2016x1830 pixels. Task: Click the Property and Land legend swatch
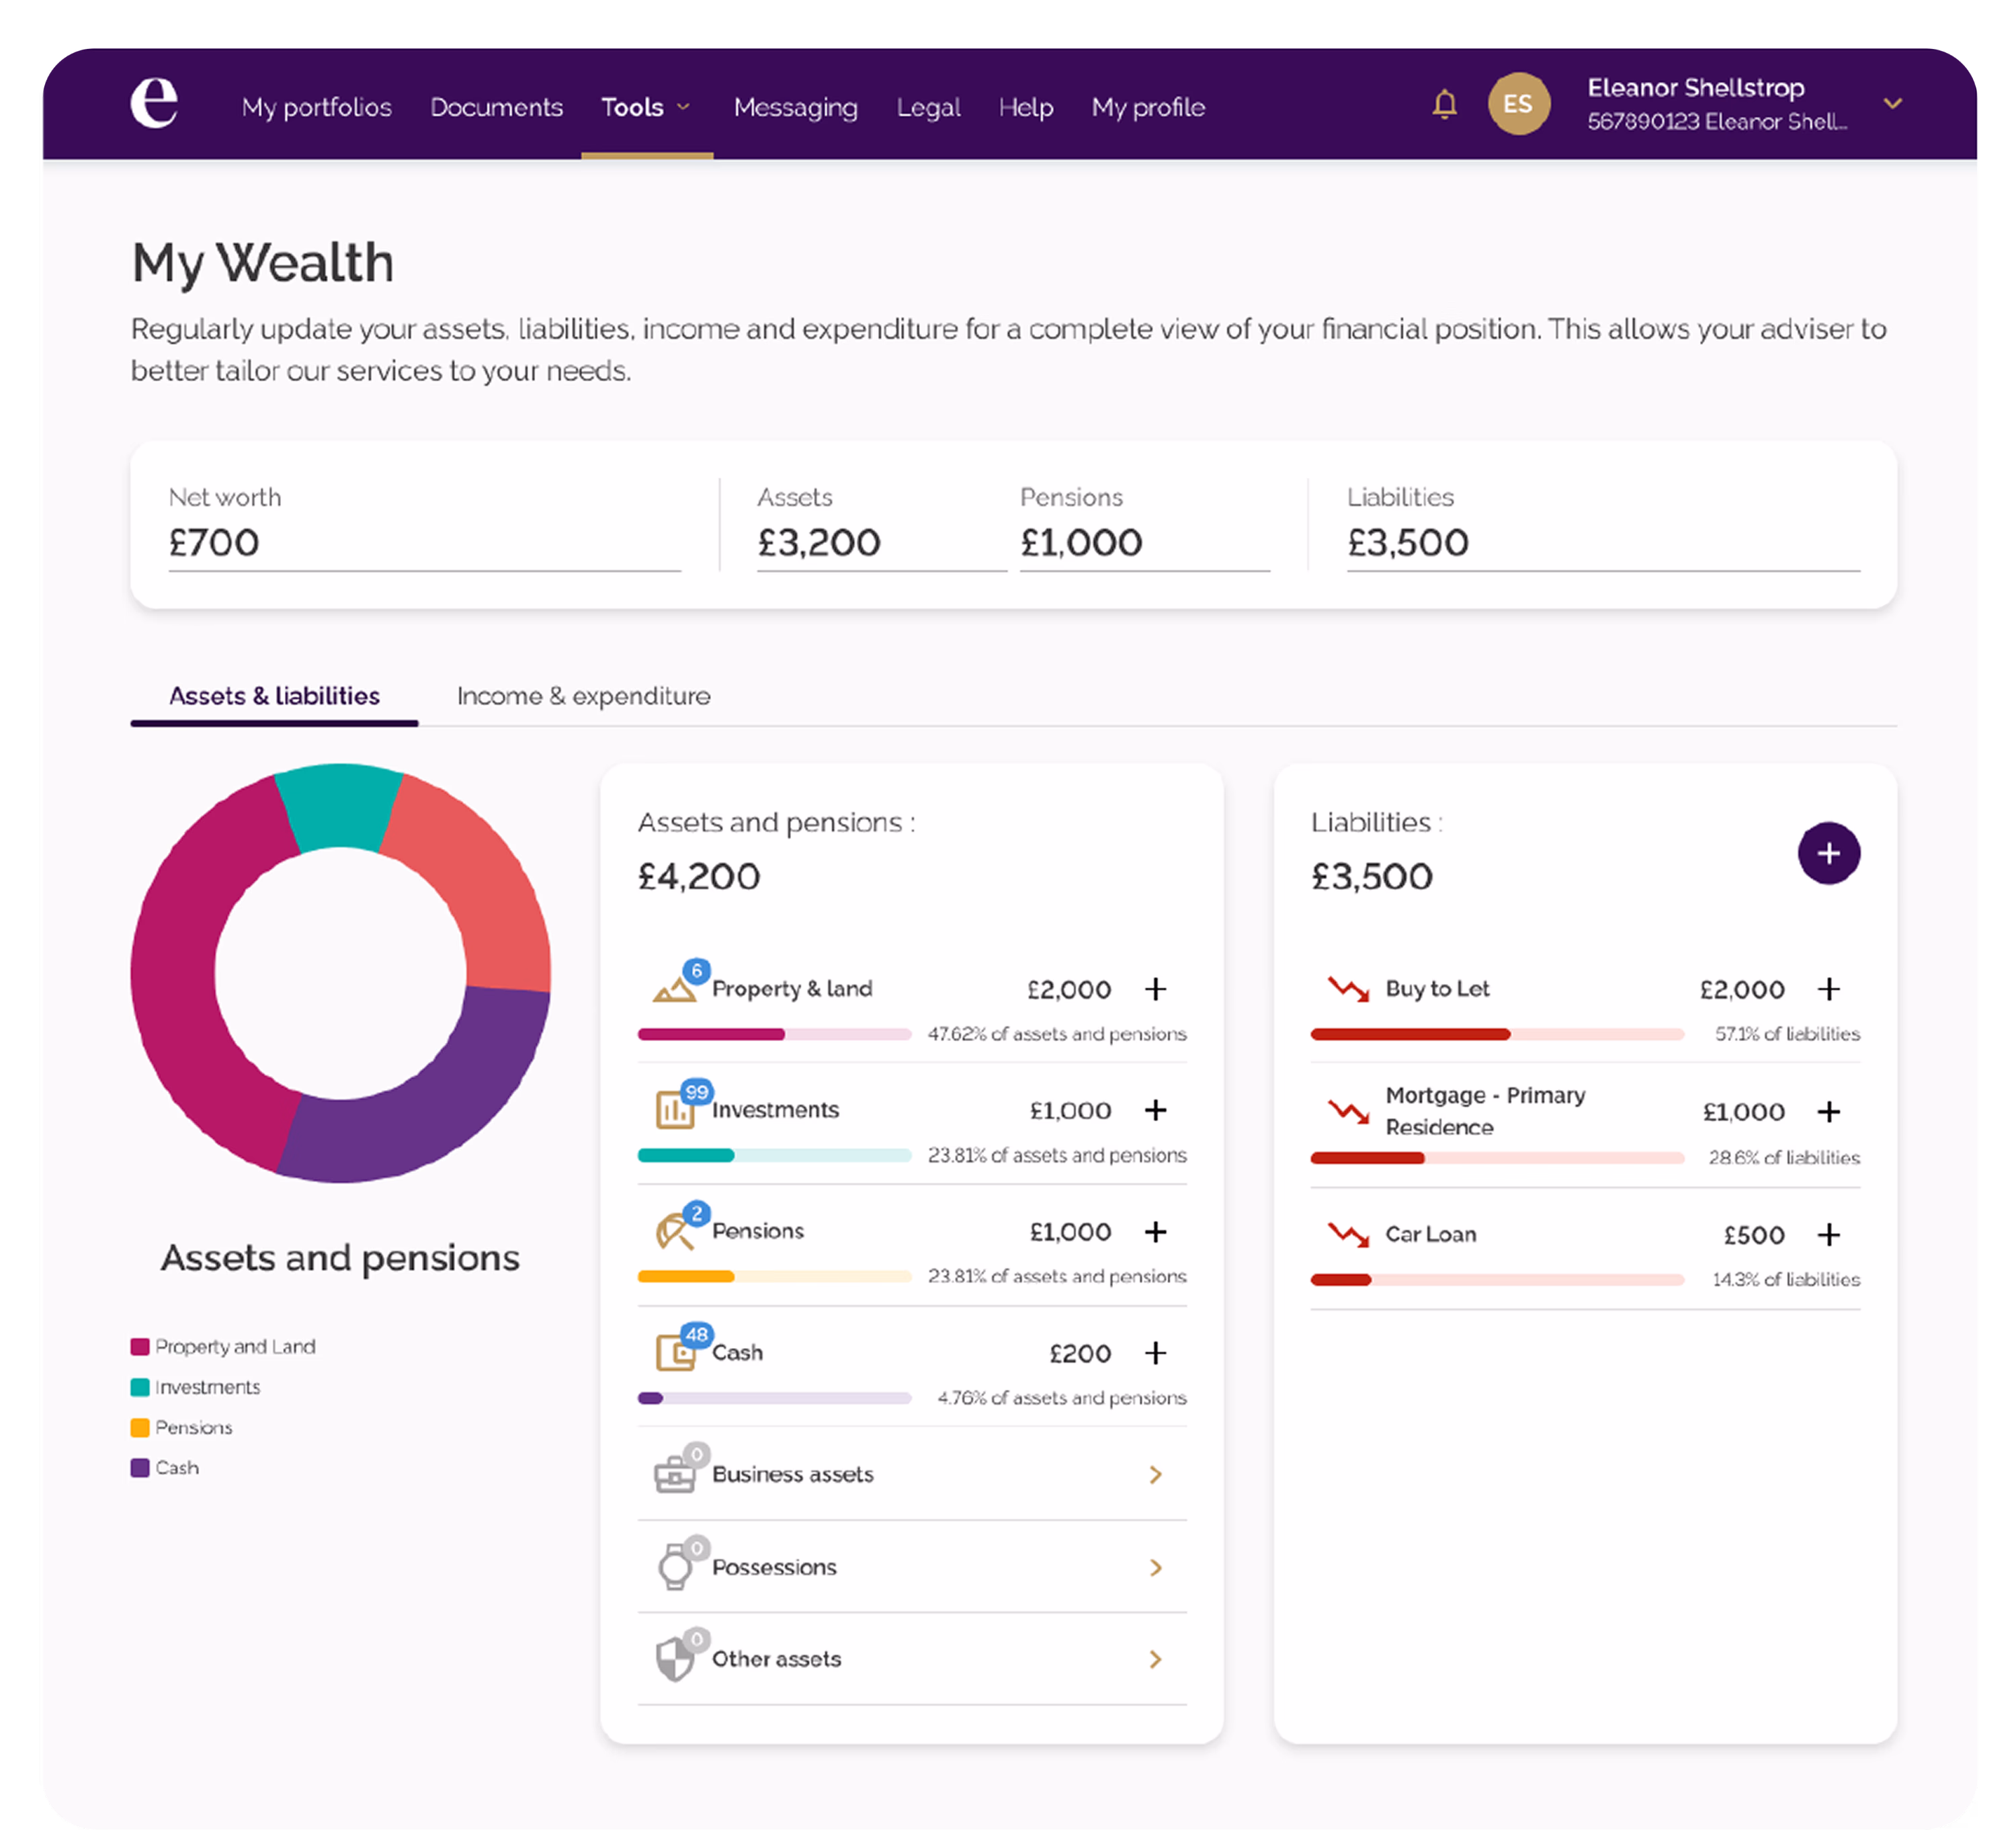point(140,1347)
